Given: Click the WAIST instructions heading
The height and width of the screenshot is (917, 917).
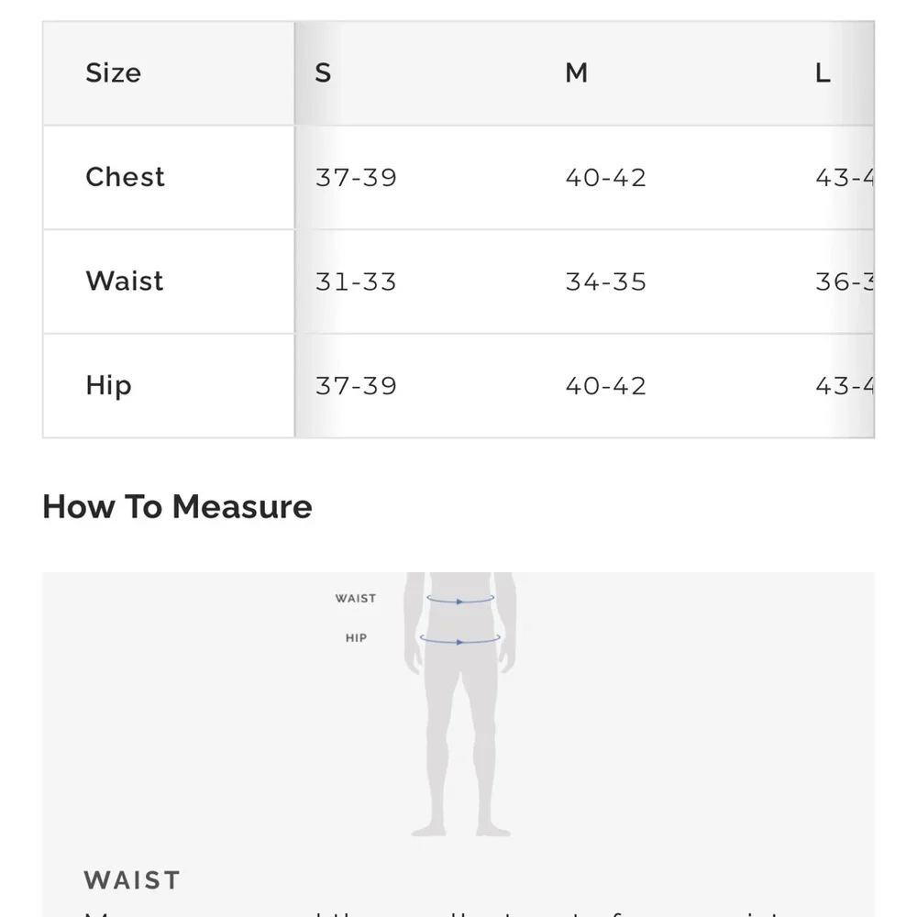Looking at the screenshot, I should click(x=132, y=880).
